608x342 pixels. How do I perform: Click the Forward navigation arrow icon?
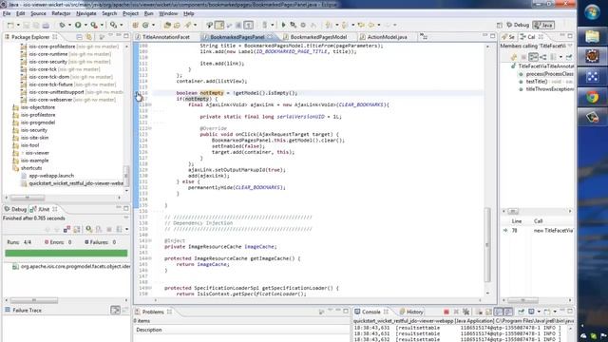[387, 26]
